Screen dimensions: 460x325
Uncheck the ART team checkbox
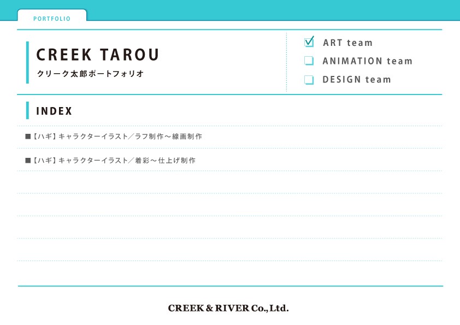pyautogui.click(x=309, y=42)
